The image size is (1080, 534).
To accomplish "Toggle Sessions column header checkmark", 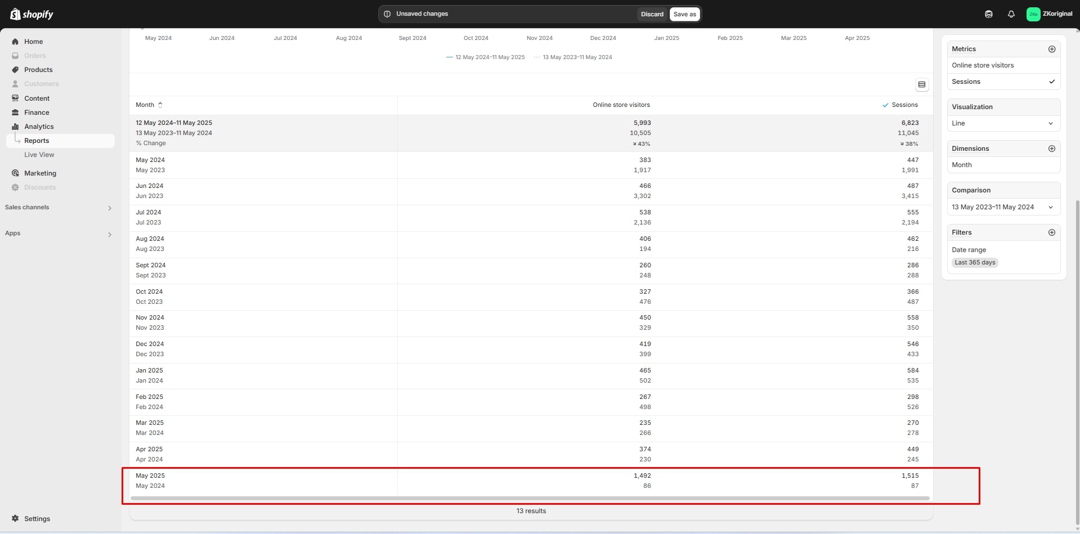I will (886, 105).
